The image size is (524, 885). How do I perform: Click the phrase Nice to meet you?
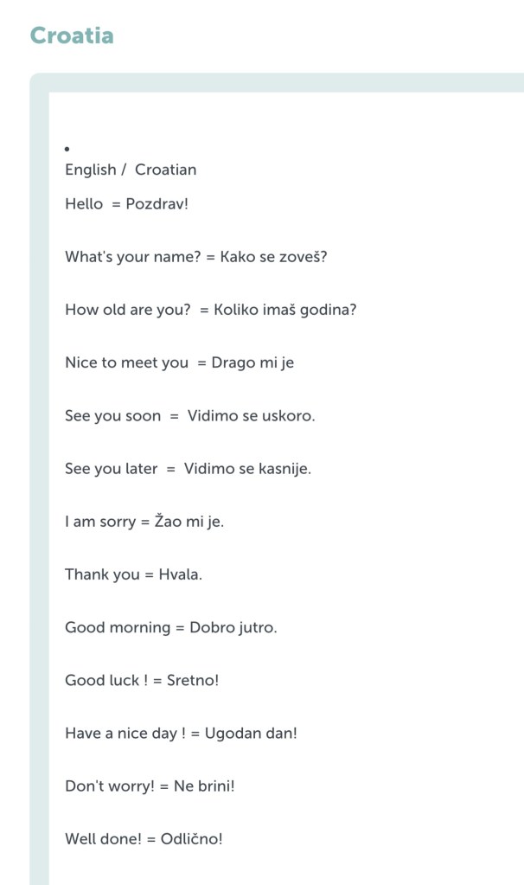click(x=126, y=362)
